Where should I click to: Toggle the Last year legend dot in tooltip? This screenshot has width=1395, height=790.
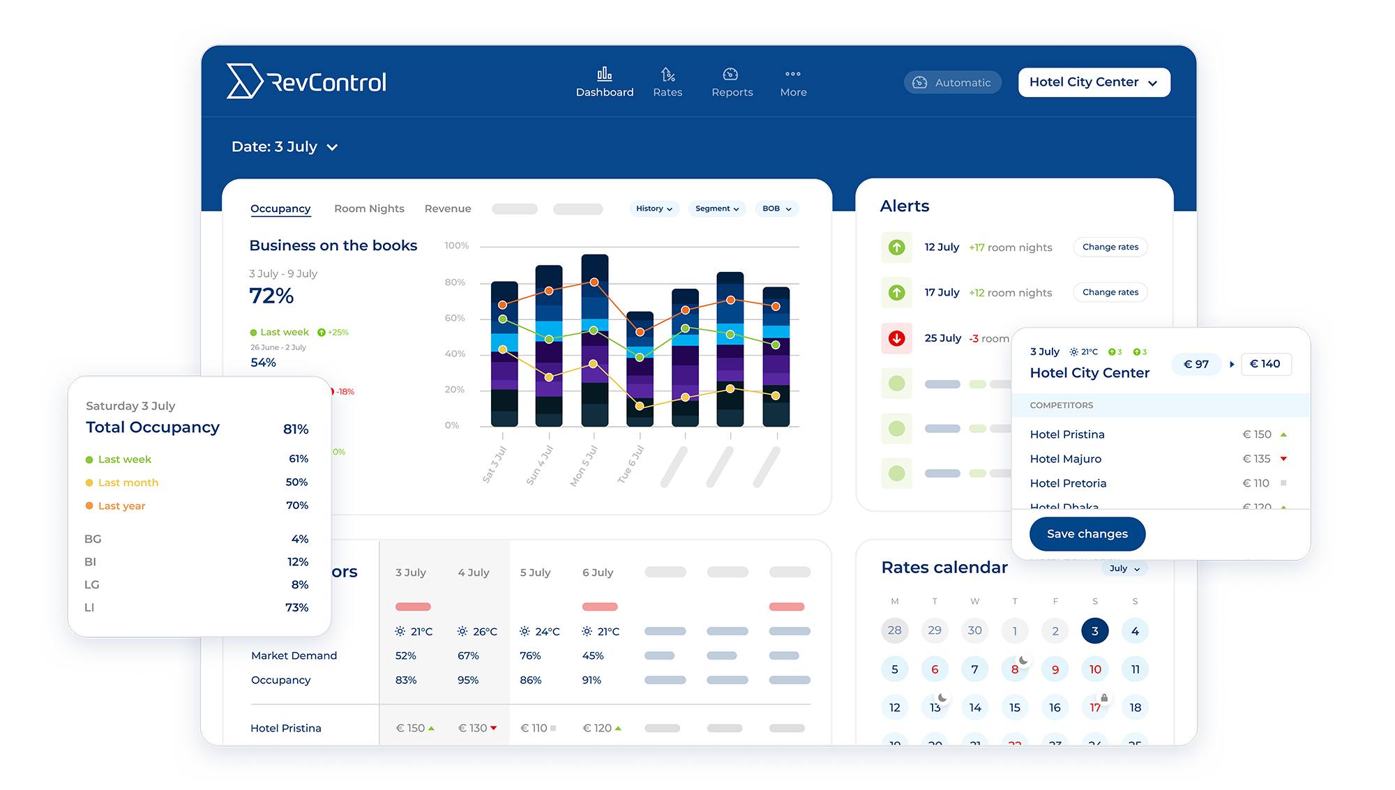point(89,506)
